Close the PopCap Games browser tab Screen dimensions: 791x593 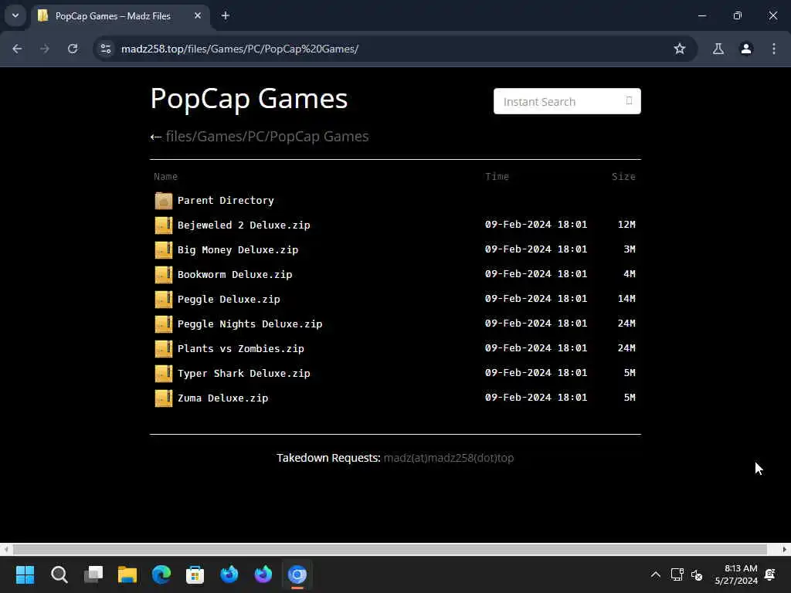[x=198, y=15]
